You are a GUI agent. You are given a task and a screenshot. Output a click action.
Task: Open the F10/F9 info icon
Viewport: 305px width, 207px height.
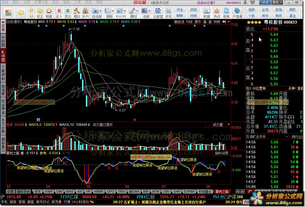119,13
